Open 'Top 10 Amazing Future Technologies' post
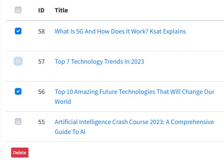The height and width of the screenshot is (160, 224). (x=134, y=97)
